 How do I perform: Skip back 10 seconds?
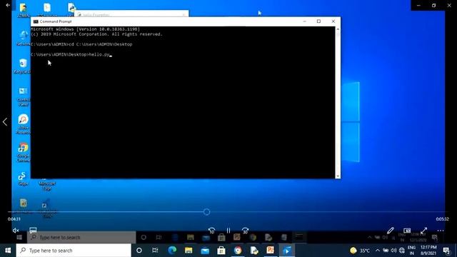tap(211, 231)
